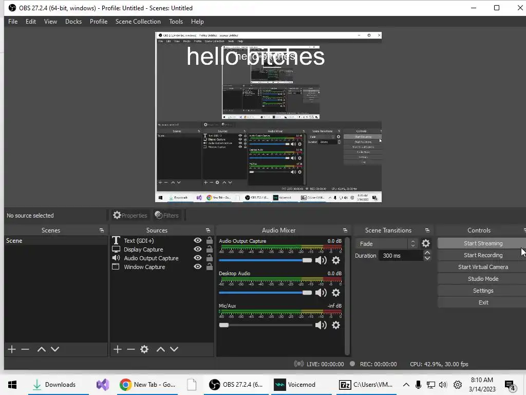Click the Duration 300 ms field
The width and height of the screenshot is (526, 395).
tap(401, 256)
